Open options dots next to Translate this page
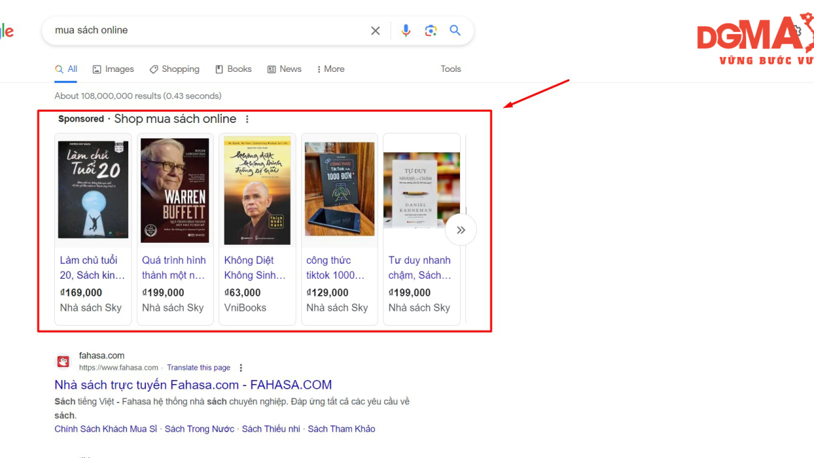Image resolution: width=814 pixels, height=458 pixels. pyautogui.click(x=241, y=368)
